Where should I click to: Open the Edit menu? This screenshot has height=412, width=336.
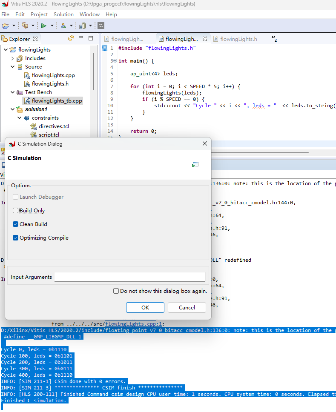pos(20,14)
